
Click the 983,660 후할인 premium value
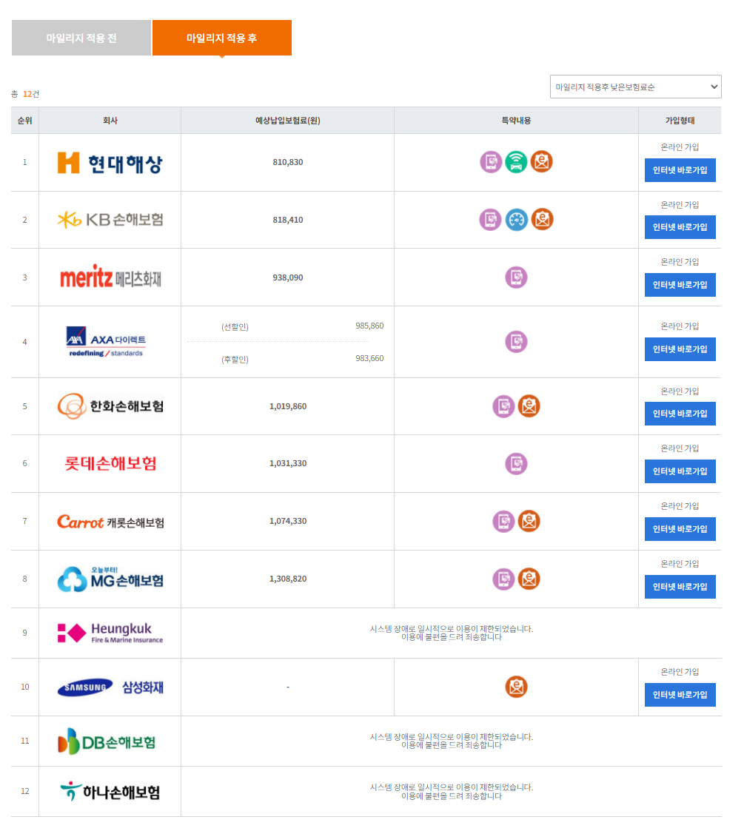[369, 359]
